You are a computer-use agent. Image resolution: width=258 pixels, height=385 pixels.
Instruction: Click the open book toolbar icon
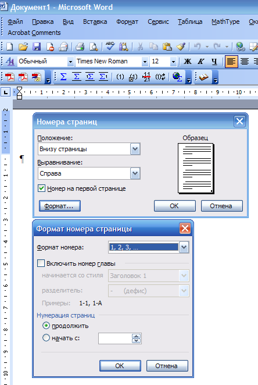pyautogui.click(x=203, y=77)
